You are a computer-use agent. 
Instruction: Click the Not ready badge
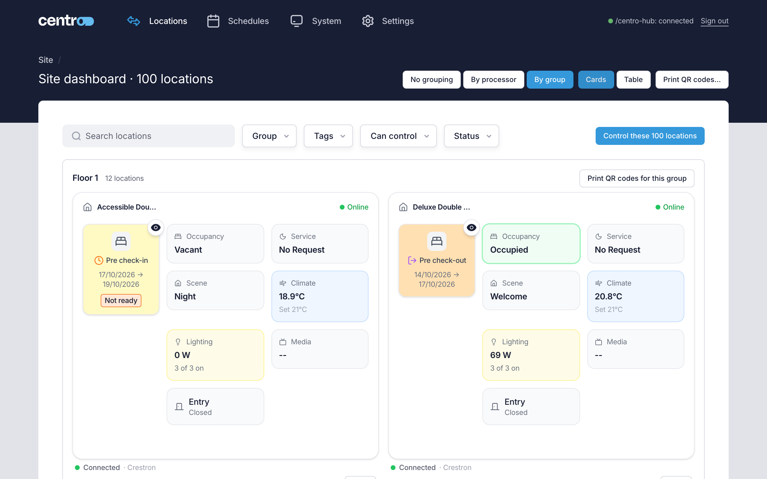(121, 300)
